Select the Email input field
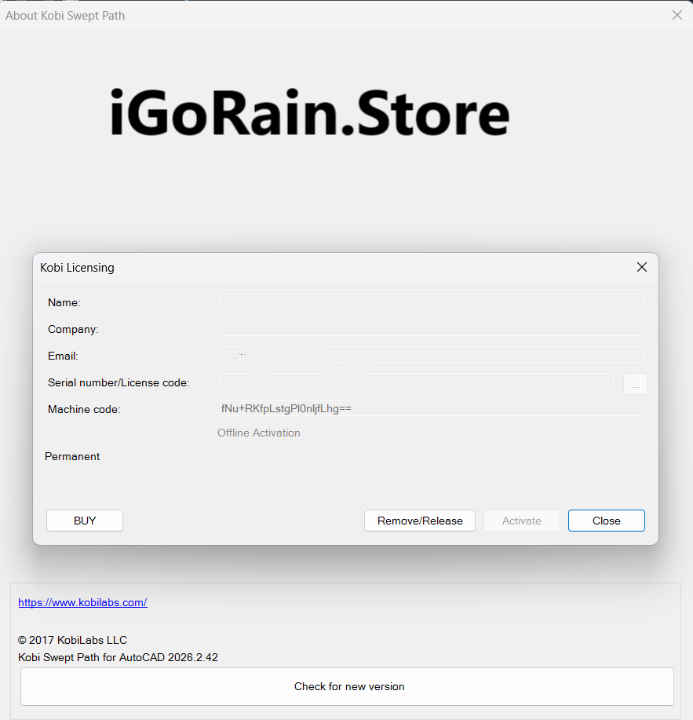Screen dimensions: 693x720 431,355
